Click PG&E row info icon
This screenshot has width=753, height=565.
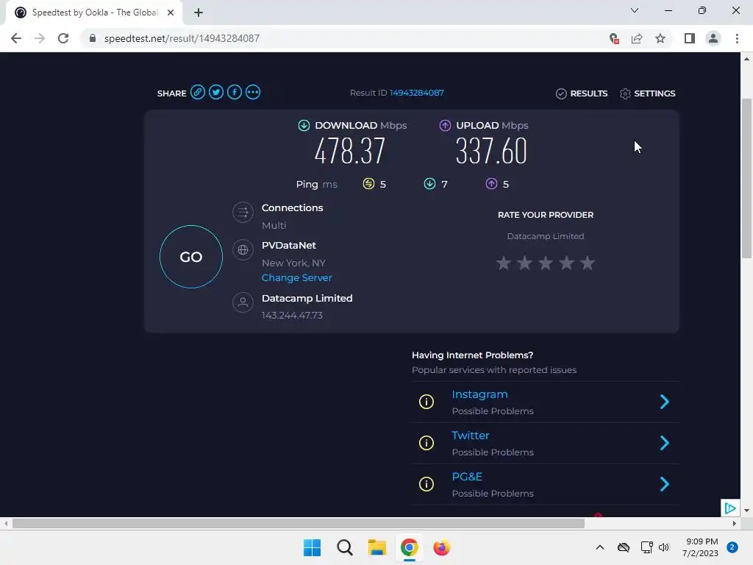[427, 484]
